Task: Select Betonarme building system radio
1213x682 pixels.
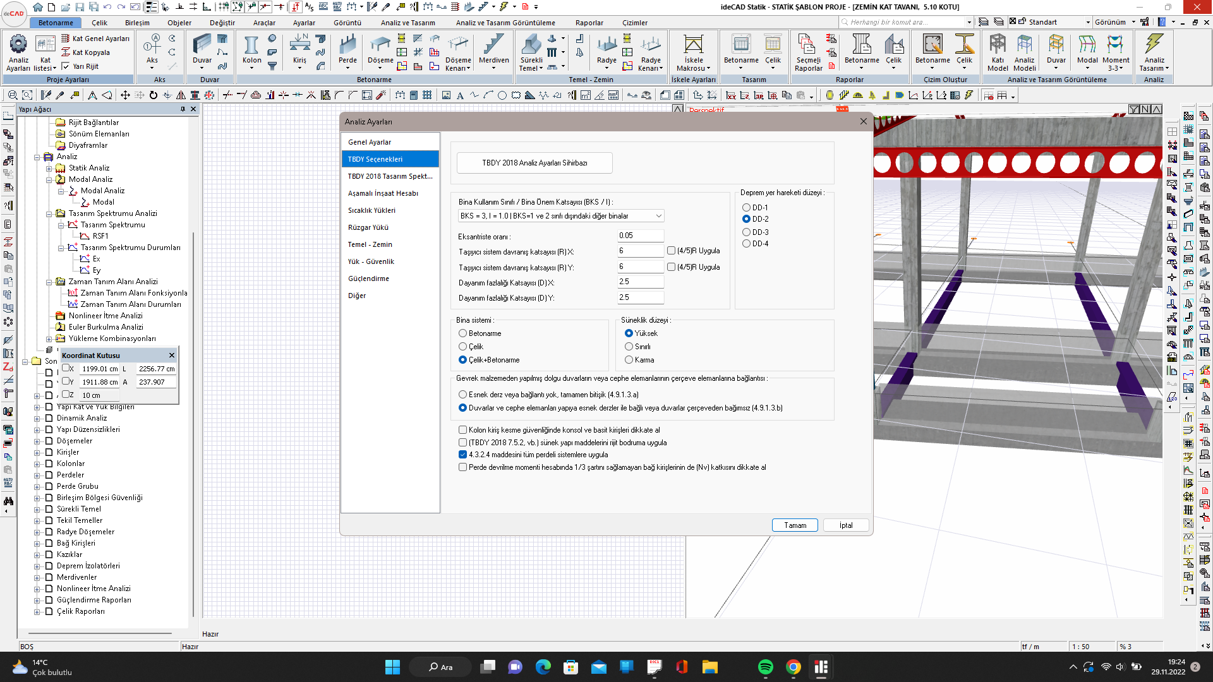Action: [x=463, y=333]
